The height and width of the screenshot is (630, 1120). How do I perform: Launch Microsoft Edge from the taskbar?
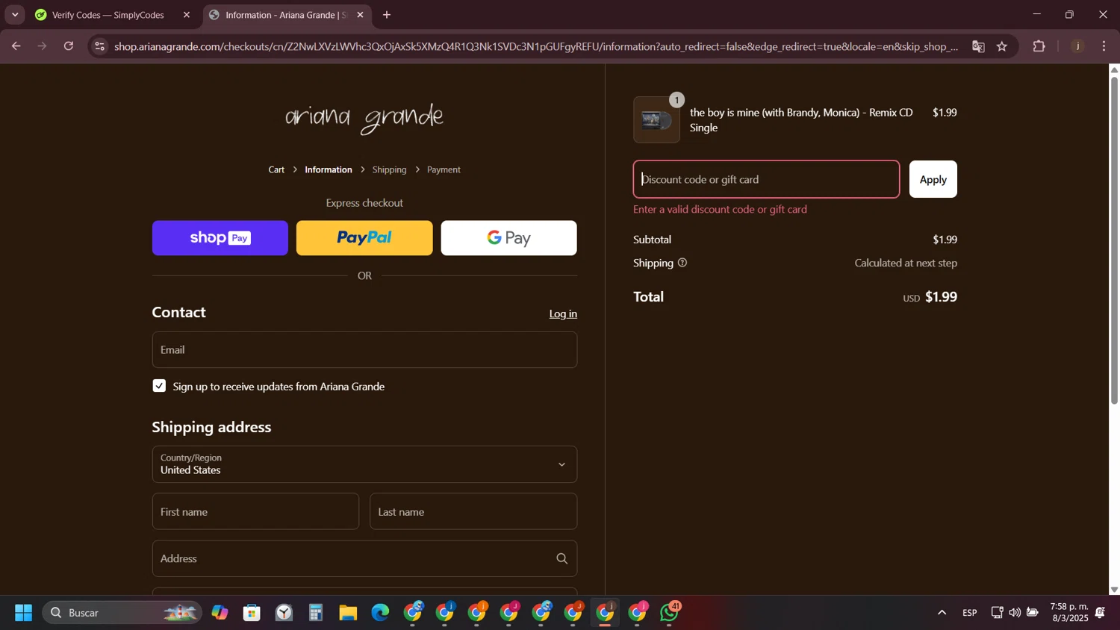[380, 613]
